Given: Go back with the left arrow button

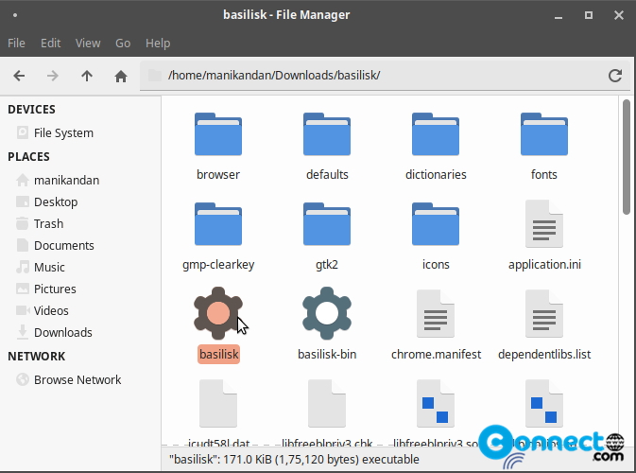Looking at the screenshot, I should [19, 76].
